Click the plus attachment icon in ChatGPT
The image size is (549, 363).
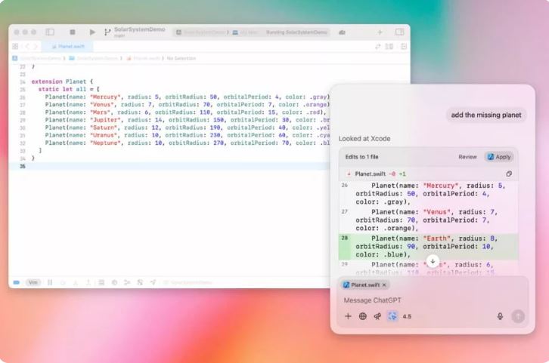click(348, 316)
